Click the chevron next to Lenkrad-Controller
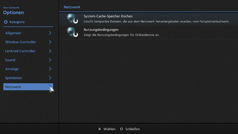This screenshot has height=134, width=238. [50, 51]
